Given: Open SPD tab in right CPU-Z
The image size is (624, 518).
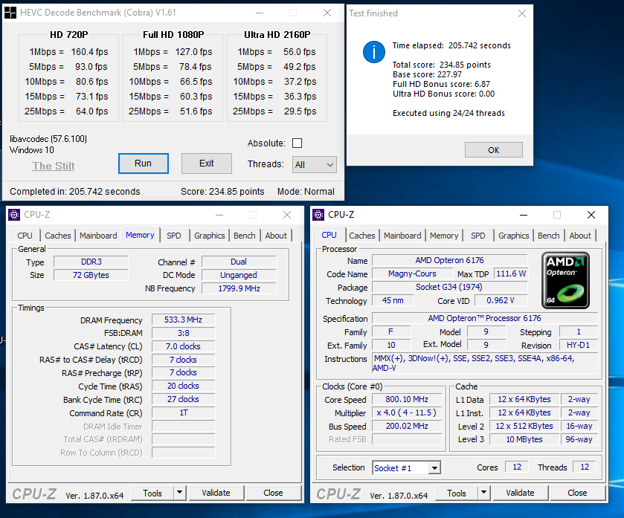Looking at the screenshot, I should click(478, 236).
